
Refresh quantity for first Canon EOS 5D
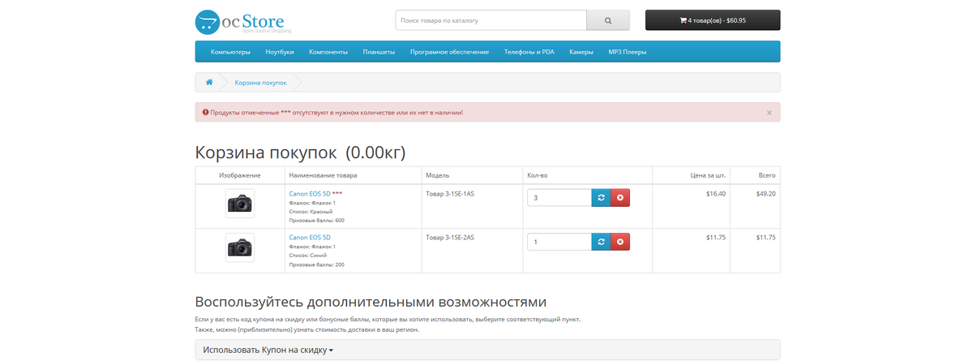coord(600,198)
